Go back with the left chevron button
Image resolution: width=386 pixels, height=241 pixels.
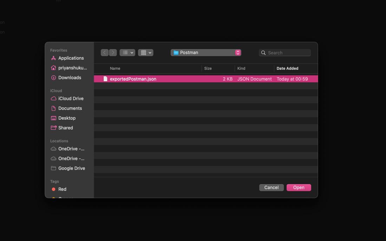[x=105, y=53]
